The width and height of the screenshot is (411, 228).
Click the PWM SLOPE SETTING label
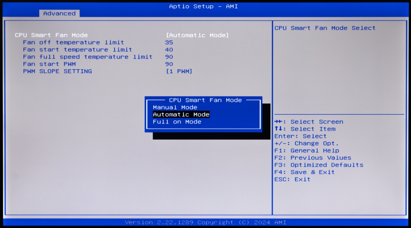57,71
